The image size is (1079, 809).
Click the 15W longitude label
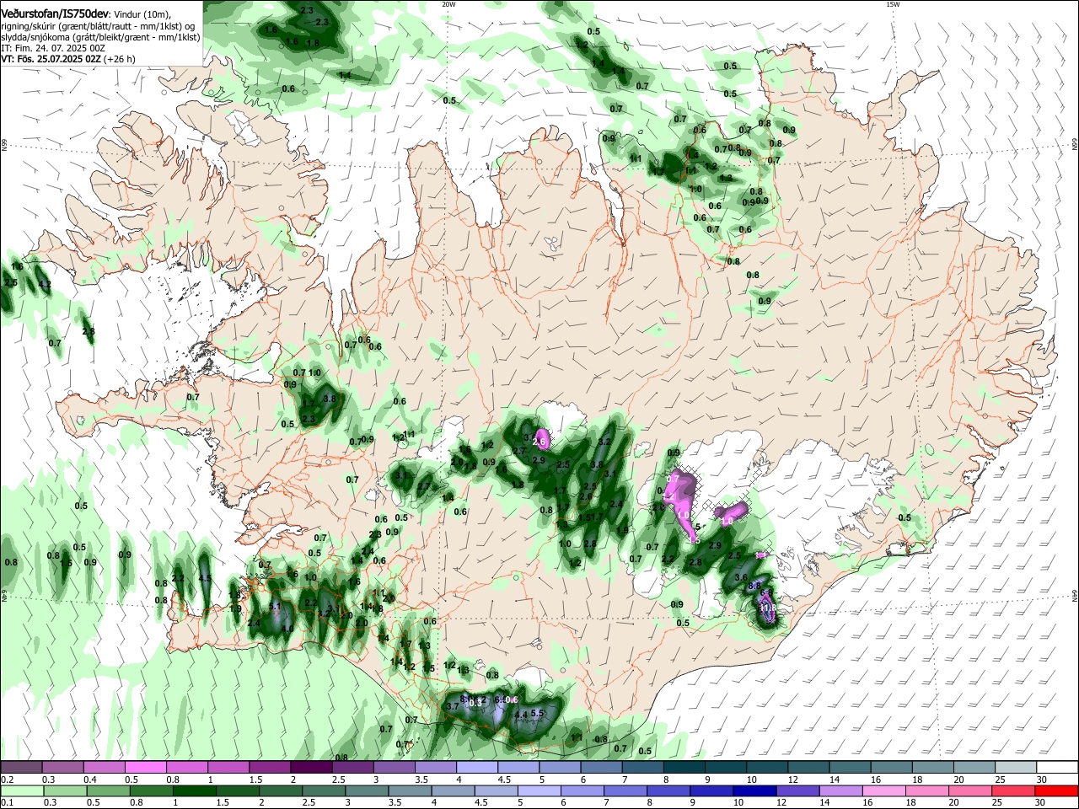(893, 4)
